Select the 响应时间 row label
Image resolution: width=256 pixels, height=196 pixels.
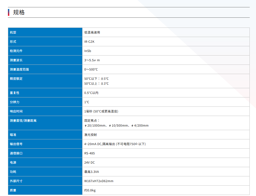click(x=16, y=111)
